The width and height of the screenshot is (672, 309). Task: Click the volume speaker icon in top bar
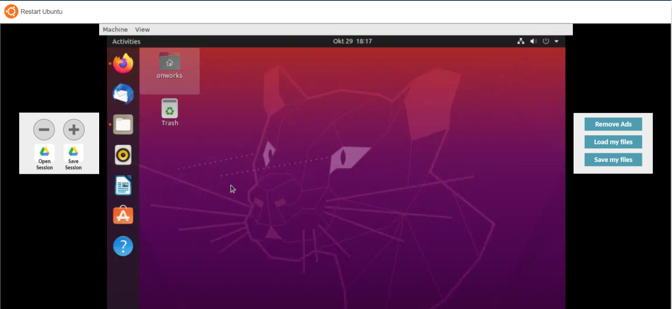[x=533, y=41]
